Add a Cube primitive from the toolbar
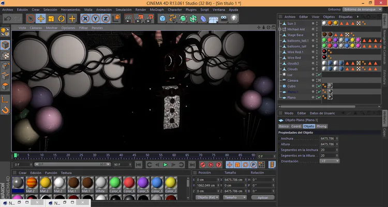The image size is (388, 207). tap(162, 19)
